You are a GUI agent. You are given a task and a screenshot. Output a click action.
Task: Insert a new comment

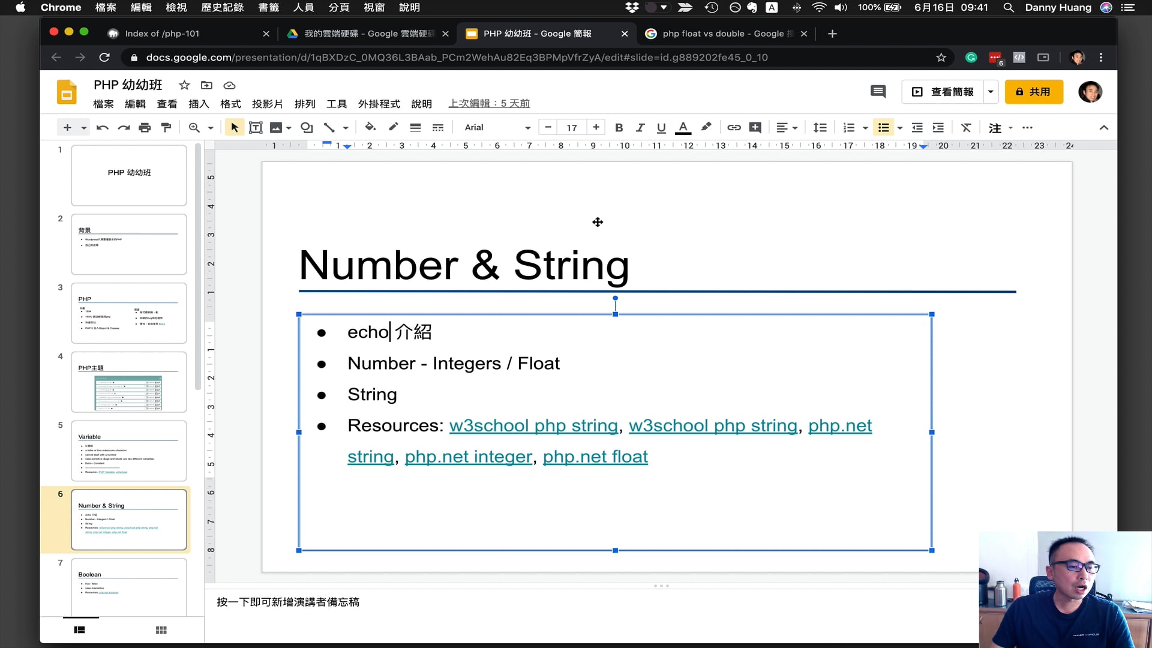pos(754,127)
